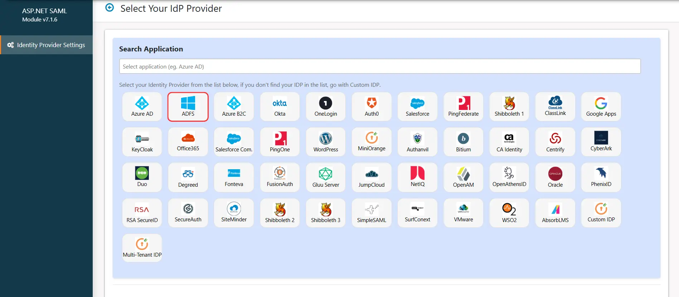Select the Google Apps provider tile

coord(601,107)
